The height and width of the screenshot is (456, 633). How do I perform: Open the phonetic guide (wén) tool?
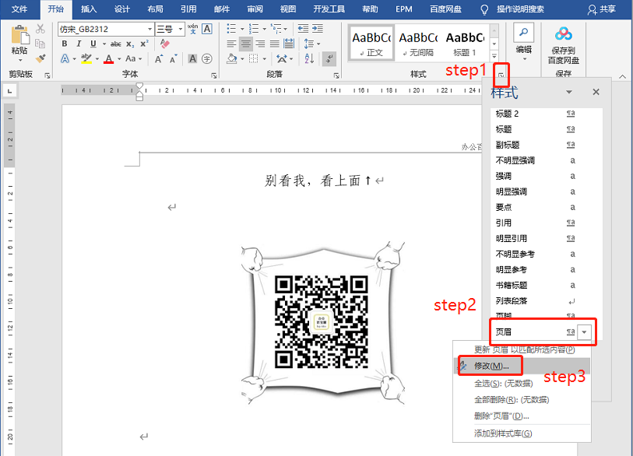pos(192,29)
